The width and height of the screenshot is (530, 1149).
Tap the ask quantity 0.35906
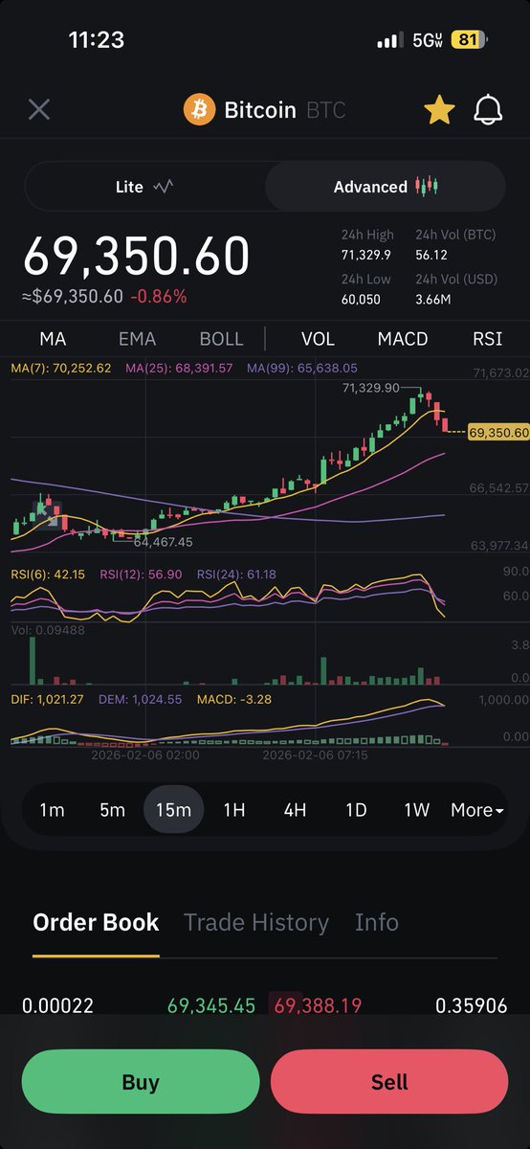pos(471,1005)
